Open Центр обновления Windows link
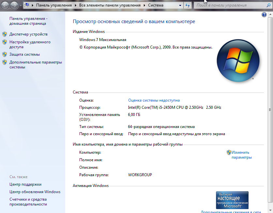The height and width of the screenshot is (213, 273). 35,192
